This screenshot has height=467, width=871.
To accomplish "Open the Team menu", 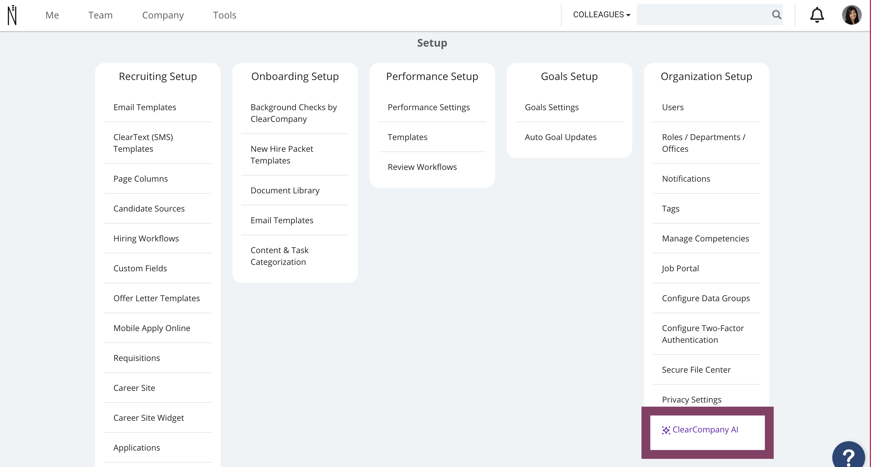I will tap(101, 15).
